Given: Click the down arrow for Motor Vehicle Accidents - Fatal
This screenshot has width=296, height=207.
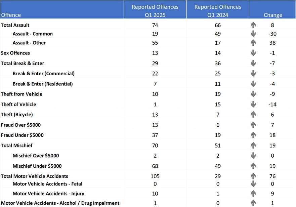Looking at the screenshot, I should click(253, 184).
